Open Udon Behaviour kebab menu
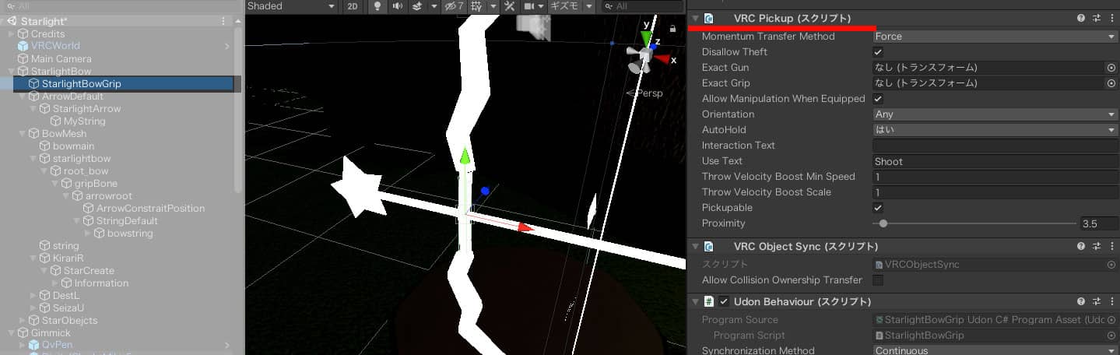Viewport: 1120px width, 355px height. [x=1111, y=301]
